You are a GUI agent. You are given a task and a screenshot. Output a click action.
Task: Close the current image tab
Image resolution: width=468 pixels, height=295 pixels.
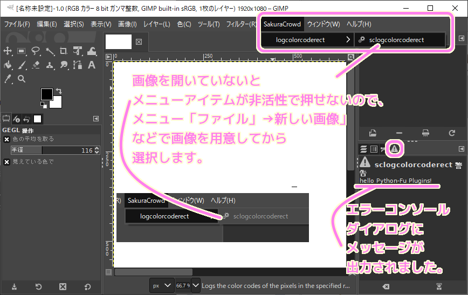tap(139, 42)
